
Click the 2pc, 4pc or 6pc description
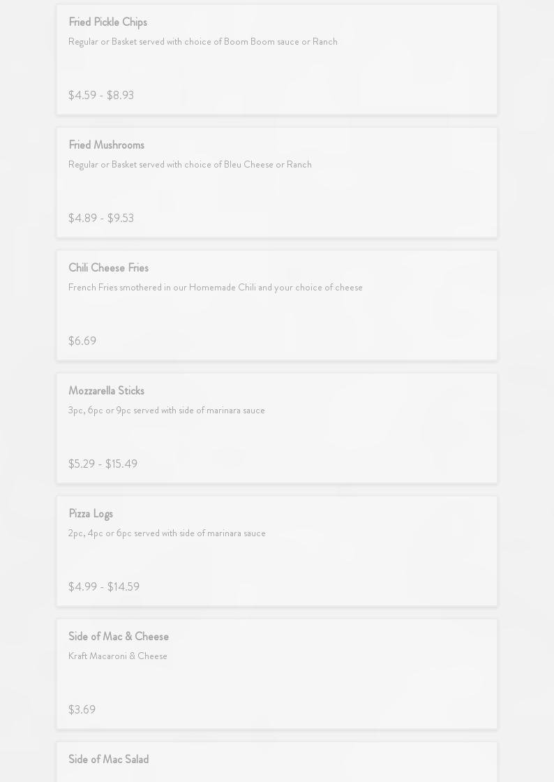167,533
